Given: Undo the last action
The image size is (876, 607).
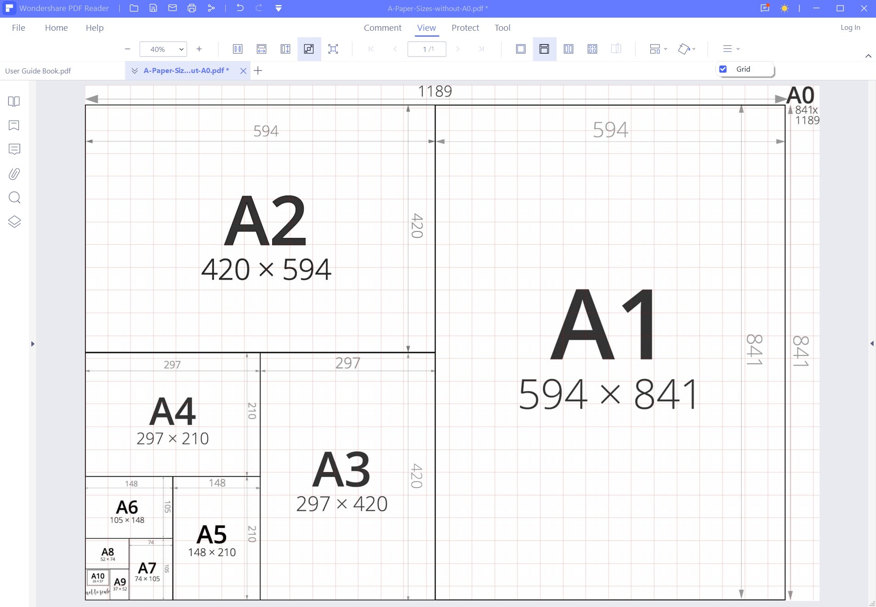Looking at the screenshot, I should tap(240, 8).
